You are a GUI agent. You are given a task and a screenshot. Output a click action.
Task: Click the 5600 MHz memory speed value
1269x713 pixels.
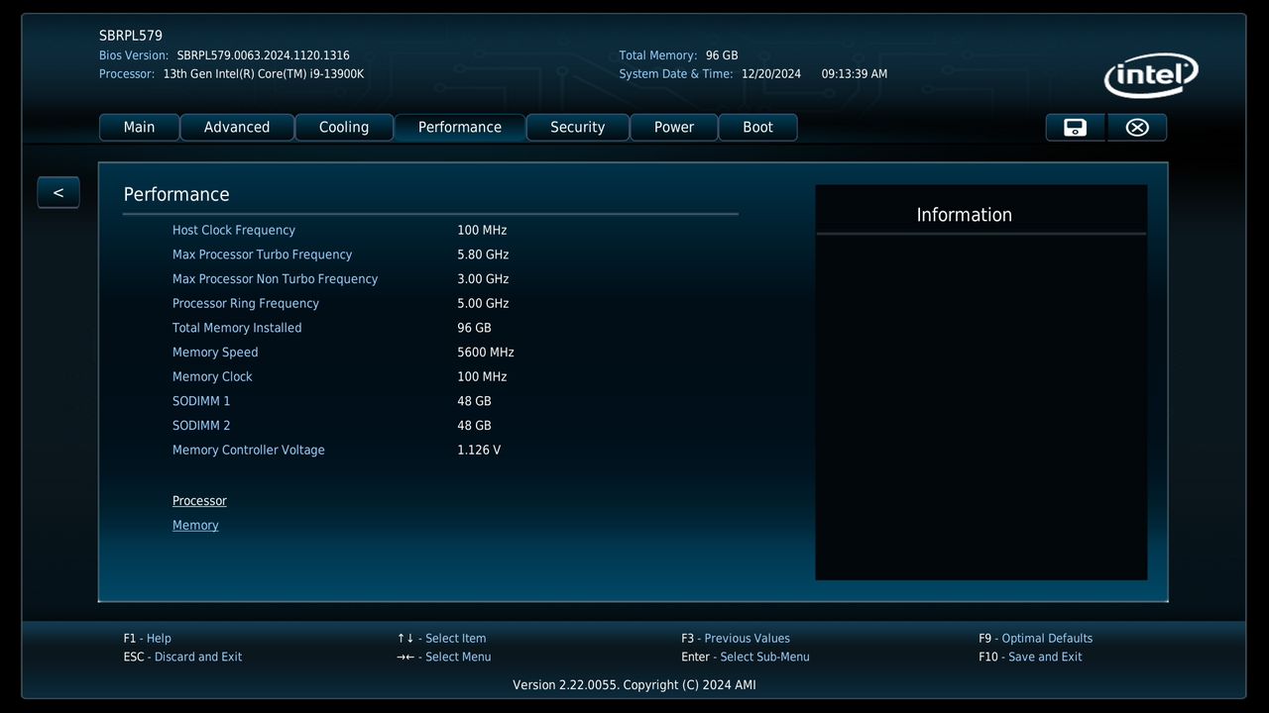(486, 353)
